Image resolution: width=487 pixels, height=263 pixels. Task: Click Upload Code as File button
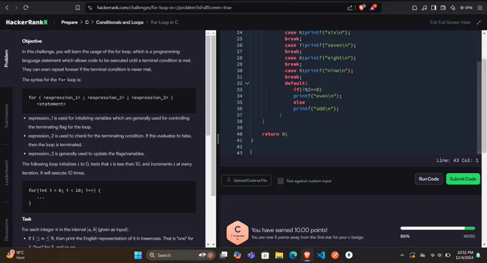pyautogui.click(x=246, y=181)
